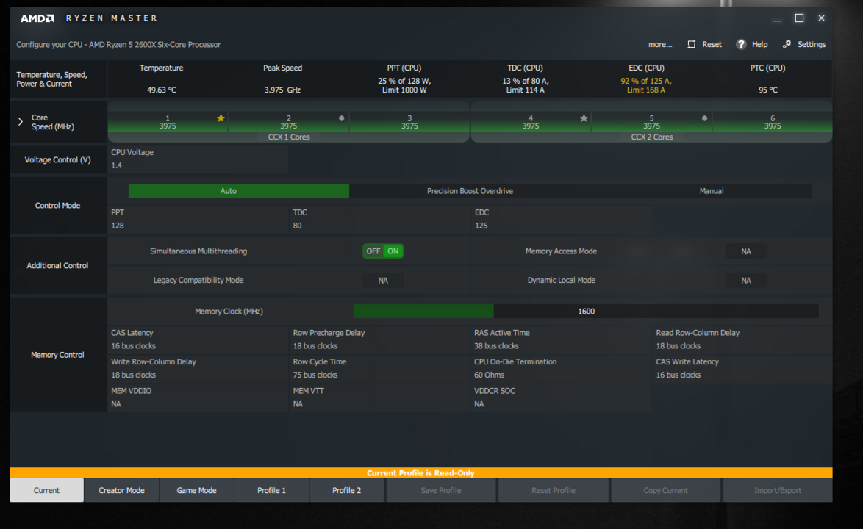
Task: Click the dot marker on core 5
Action: pyautogui.click(x=704, y=118)
